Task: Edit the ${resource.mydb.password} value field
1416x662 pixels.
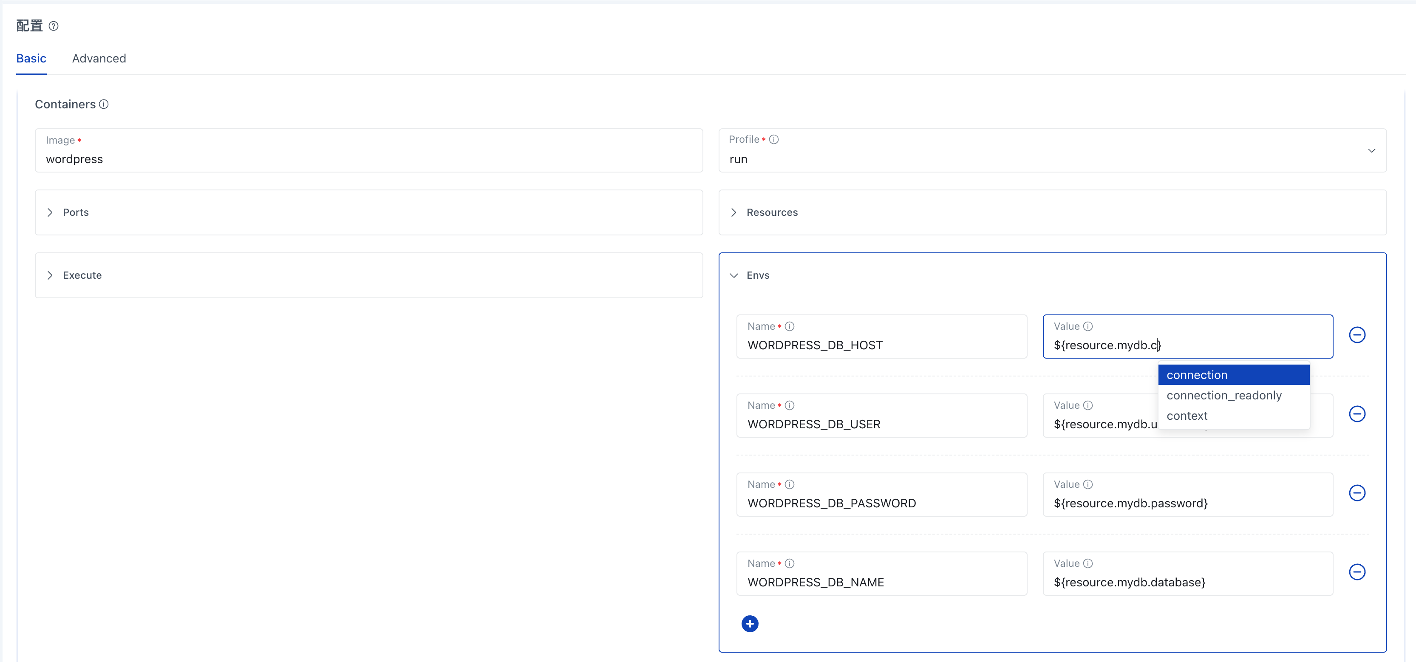Action: pos(1187,495)
